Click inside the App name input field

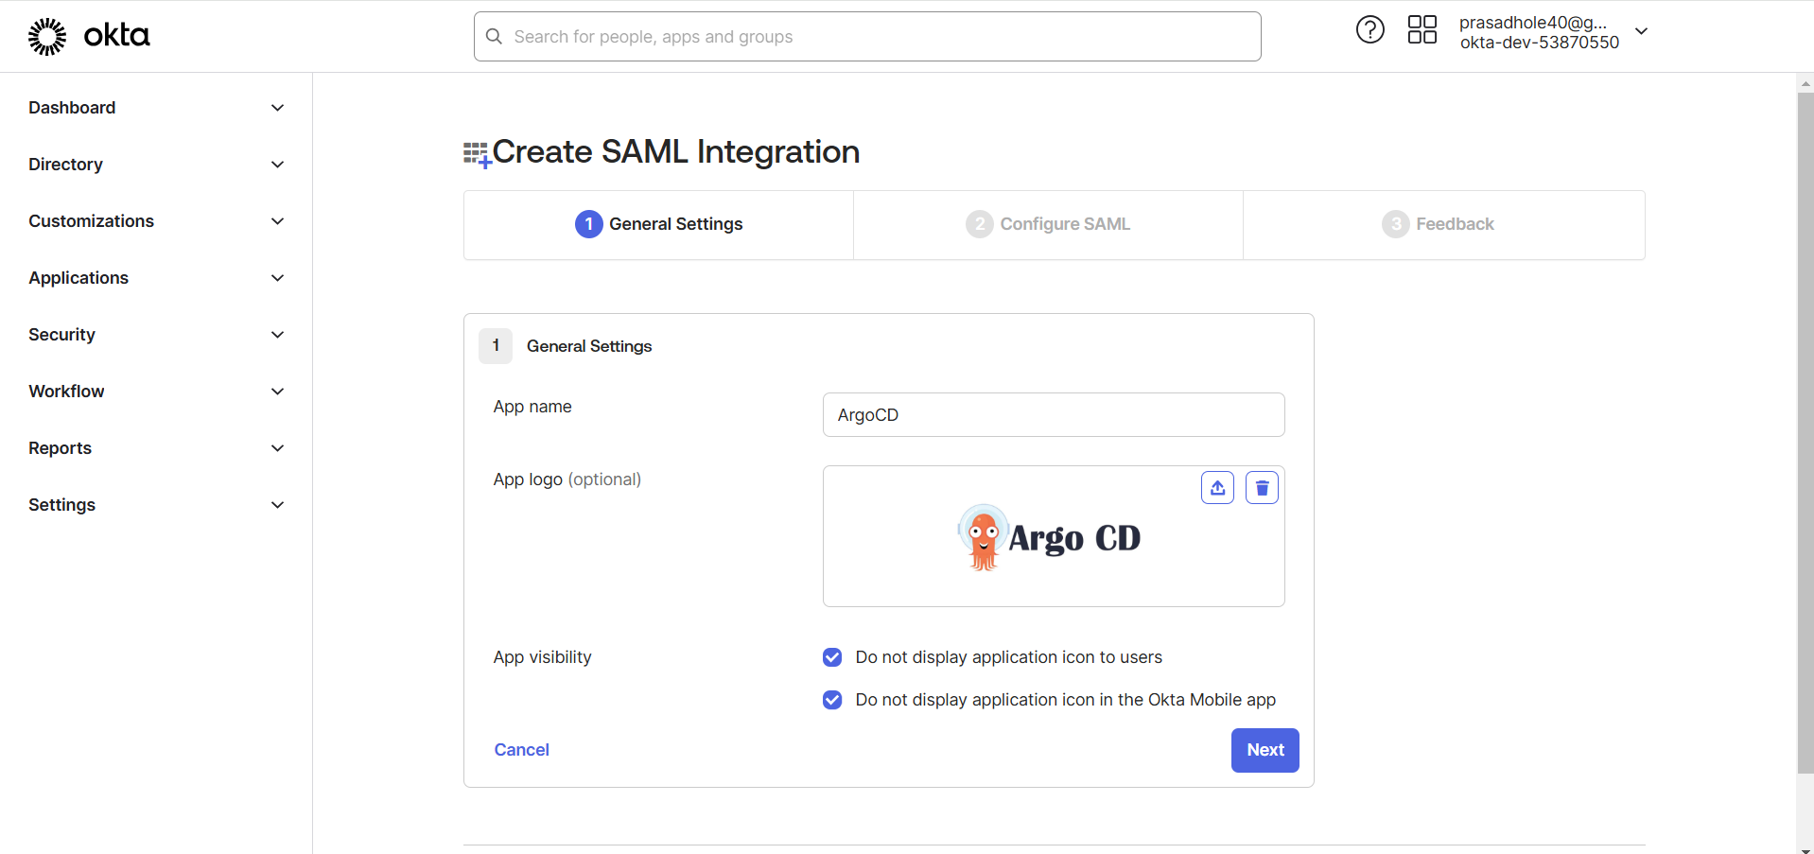[x=1053, y=414]
